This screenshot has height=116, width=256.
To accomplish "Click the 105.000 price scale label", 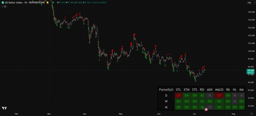I will (251, 12).
